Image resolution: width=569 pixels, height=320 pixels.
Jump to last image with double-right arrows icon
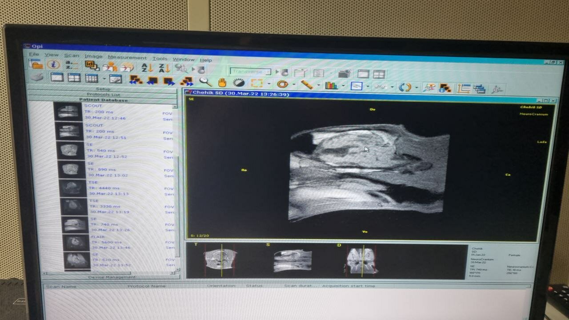[x=187, y=81]
